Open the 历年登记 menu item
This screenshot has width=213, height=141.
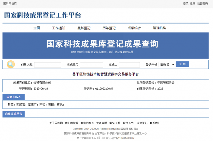pyautogui.click(x=109, y=28)
